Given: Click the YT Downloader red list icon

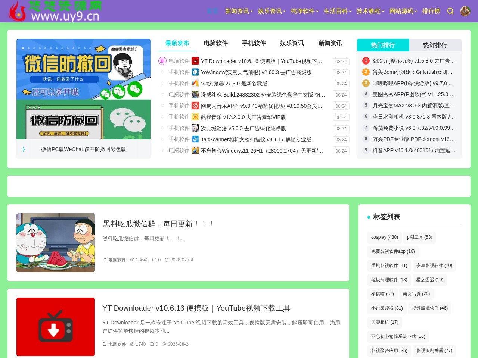Looking at the screenshot, I should tap(195, 61).
